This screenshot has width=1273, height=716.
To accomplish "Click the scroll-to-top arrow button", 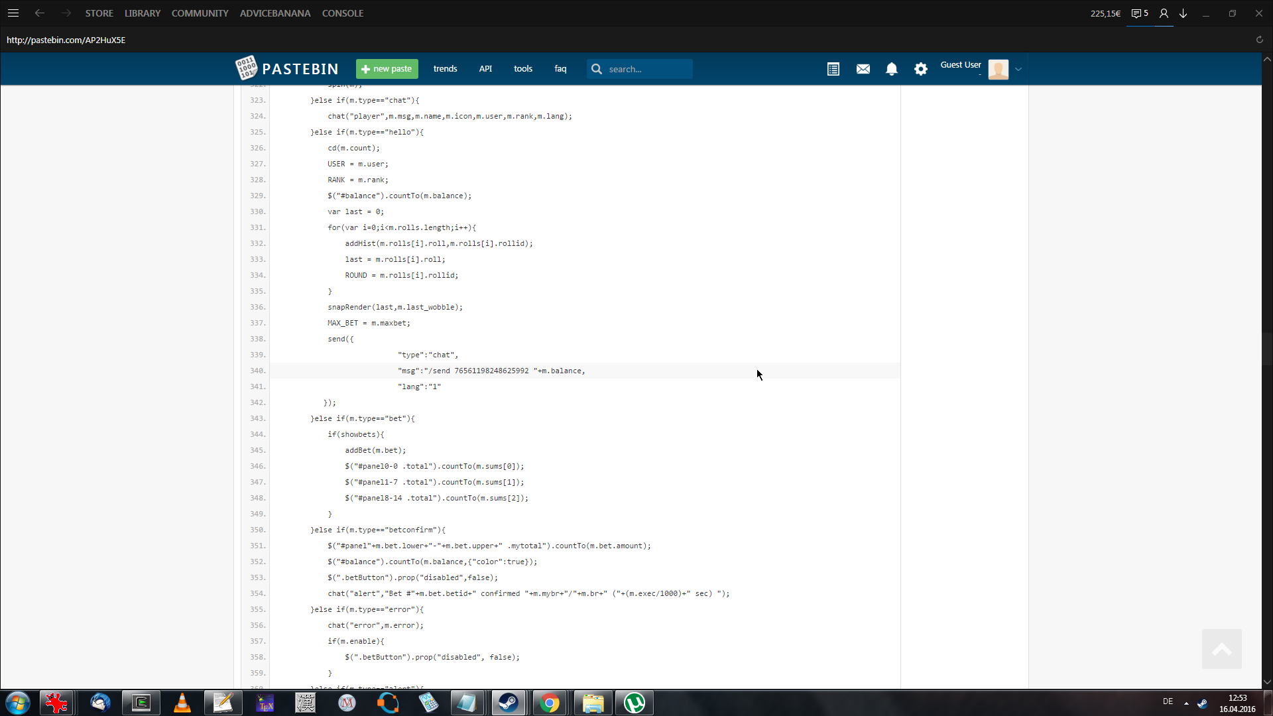I will tap(1221, 649).
